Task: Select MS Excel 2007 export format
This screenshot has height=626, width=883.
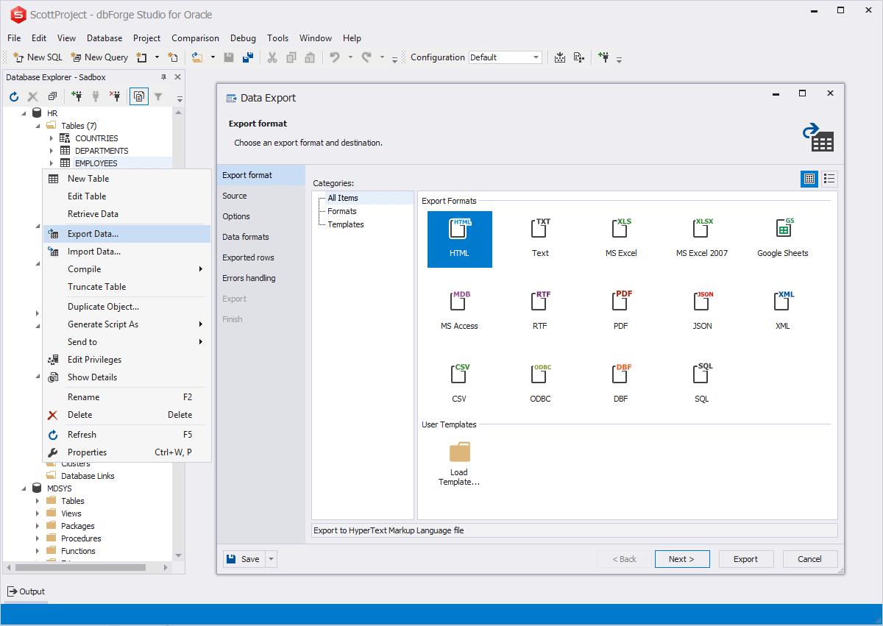Action: (x=702, y=230)
